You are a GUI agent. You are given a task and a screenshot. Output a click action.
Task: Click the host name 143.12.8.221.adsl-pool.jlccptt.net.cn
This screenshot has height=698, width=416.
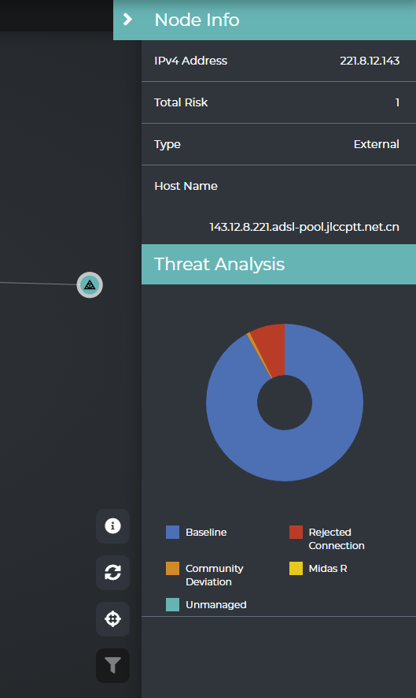click(x=304, y=227)
